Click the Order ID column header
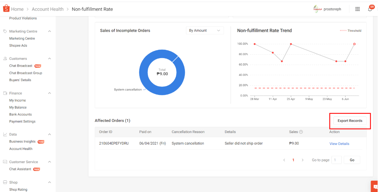The width and height of the screenshot is (379, 192). (106, 132)
